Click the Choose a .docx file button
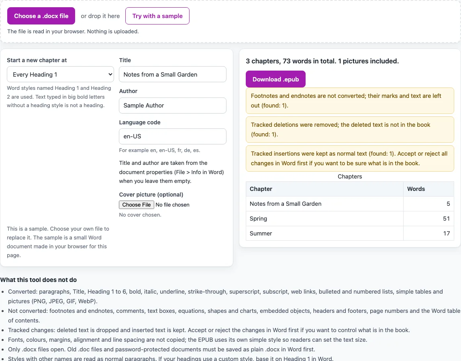 pos(41,16)
